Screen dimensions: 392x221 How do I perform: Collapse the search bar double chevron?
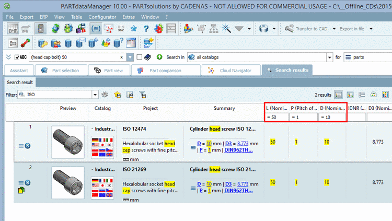coord(8,57)
